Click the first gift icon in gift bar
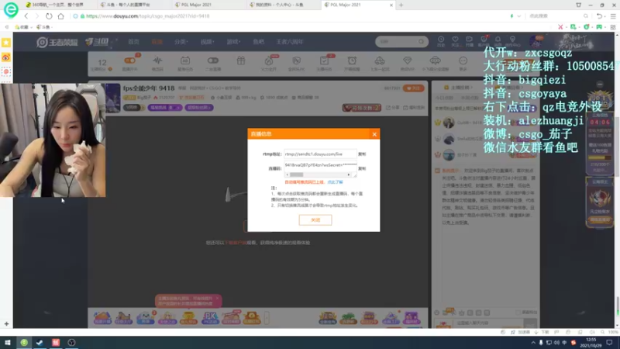 [x=102, y=317]
